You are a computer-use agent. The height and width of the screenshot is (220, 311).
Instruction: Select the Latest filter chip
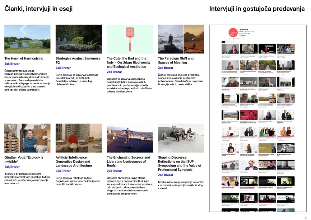[223, 42]
